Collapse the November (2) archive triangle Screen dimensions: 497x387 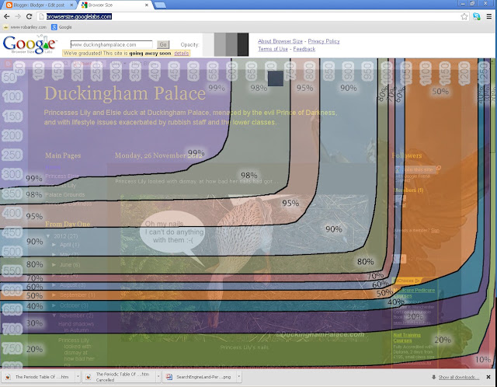(54, 316)
